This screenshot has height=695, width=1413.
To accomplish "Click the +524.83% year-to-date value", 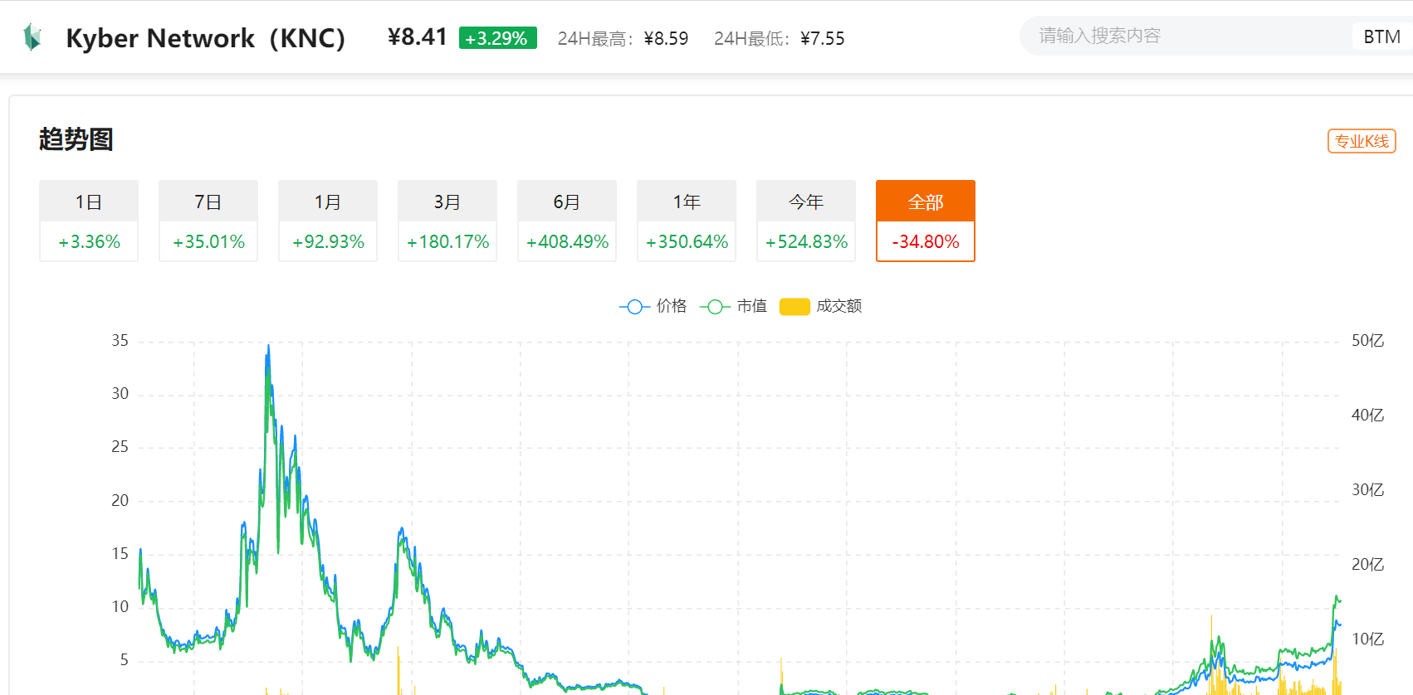I will click(806, 241).
